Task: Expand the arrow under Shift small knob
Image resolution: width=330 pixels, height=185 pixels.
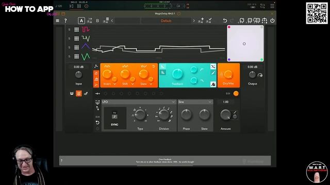Action: 133,84
